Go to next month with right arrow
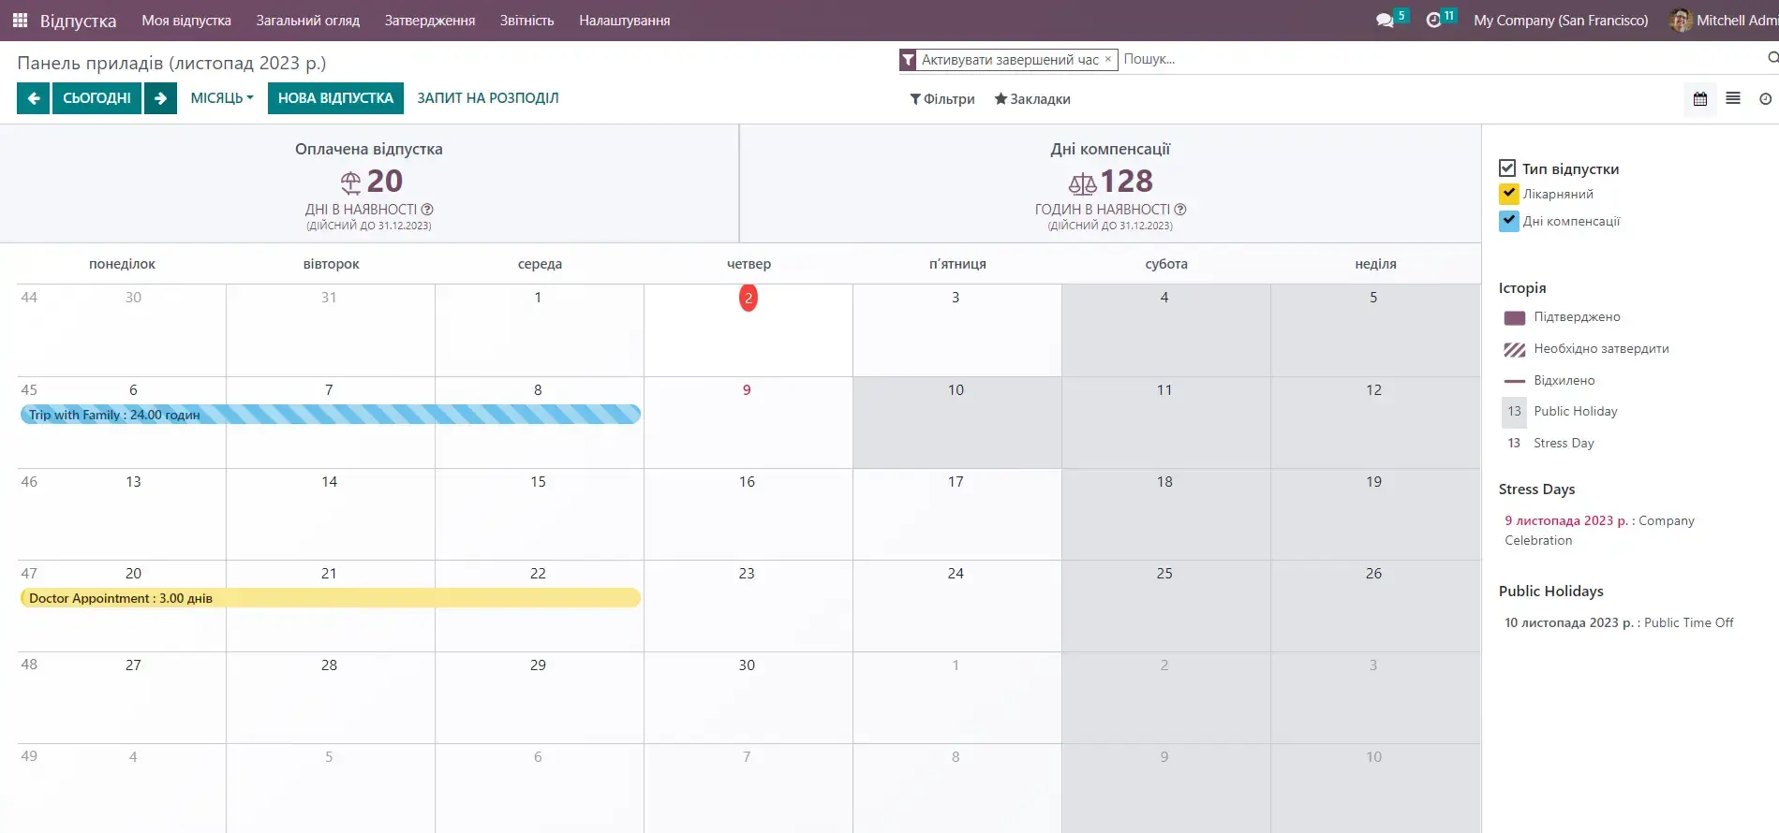Screen dimensions: 1779x833 [x=160, y=98]
